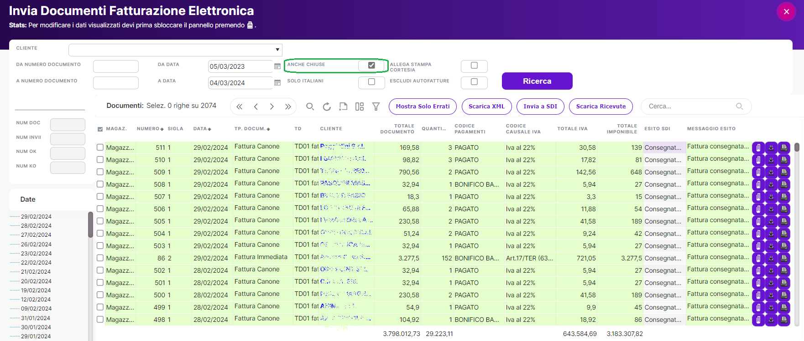Click the magnifier search icon in toolbar
This screenshot has width=804, height=341.
click(x=310, y=107)
